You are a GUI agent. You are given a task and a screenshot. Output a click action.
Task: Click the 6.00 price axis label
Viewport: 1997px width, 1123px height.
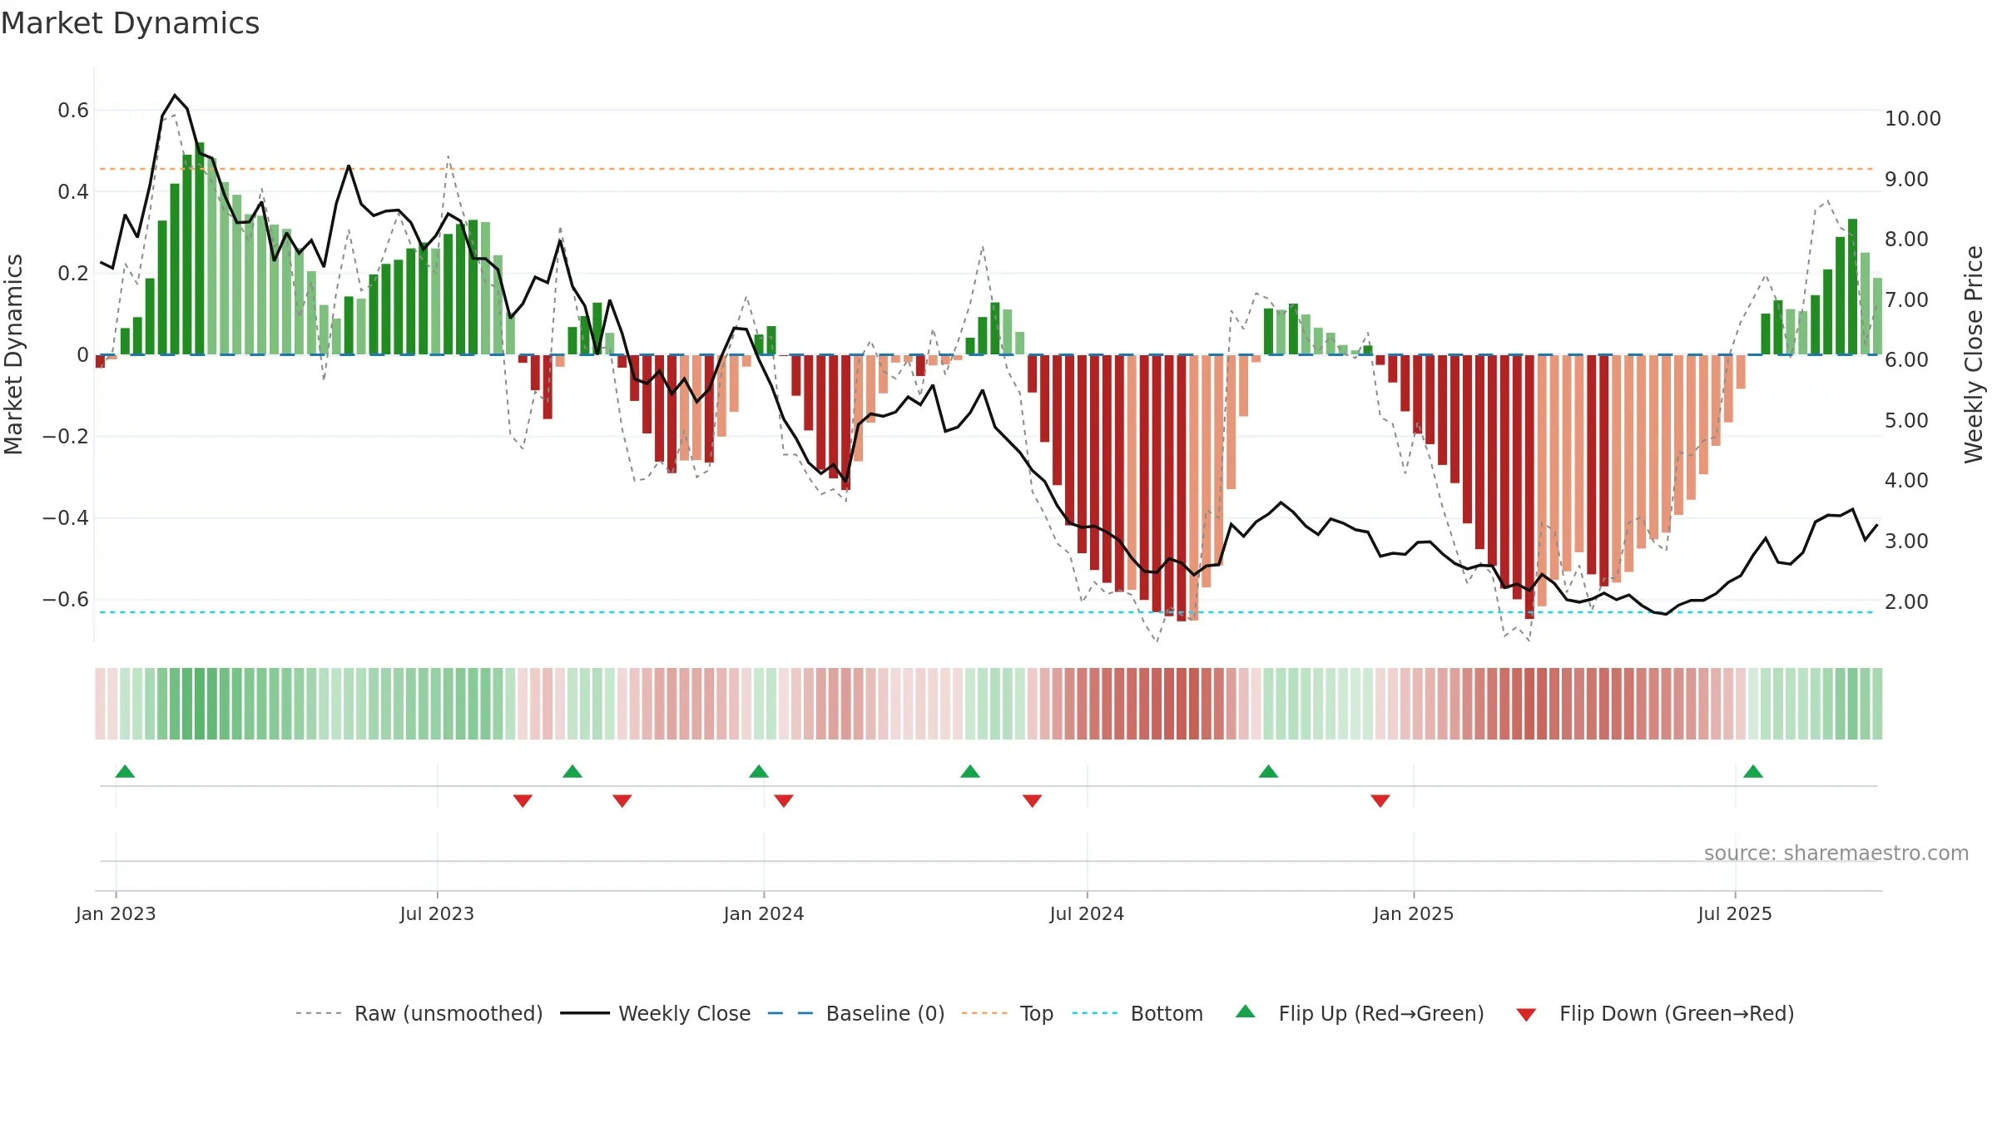(1906, 360)
